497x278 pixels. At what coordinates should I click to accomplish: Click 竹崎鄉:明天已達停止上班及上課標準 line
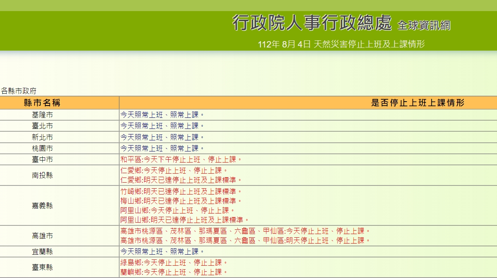pos(181,191)
